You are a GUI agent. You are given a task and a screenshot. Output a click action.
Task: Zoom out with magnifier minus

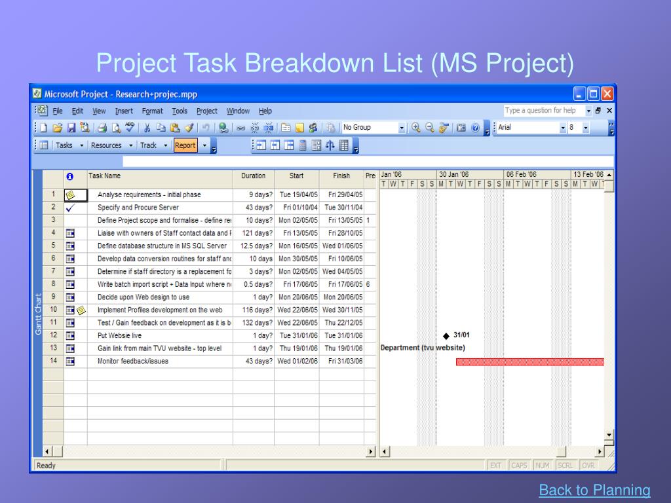pyautogui.click(x=430, y=128)
